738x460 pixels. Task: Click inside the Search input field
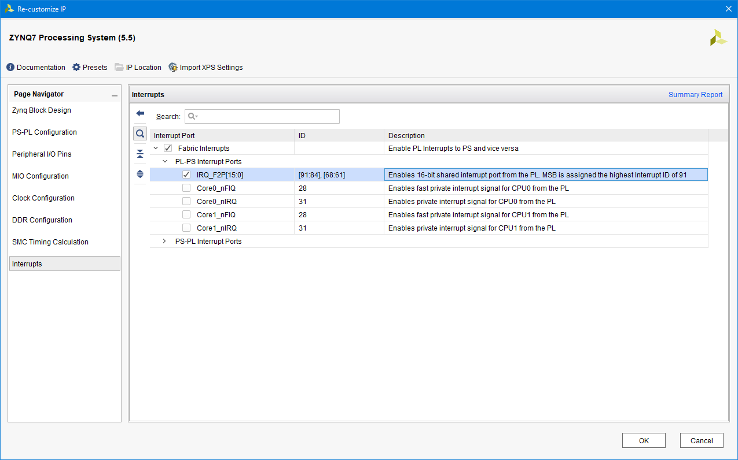[x=262, y=116]
